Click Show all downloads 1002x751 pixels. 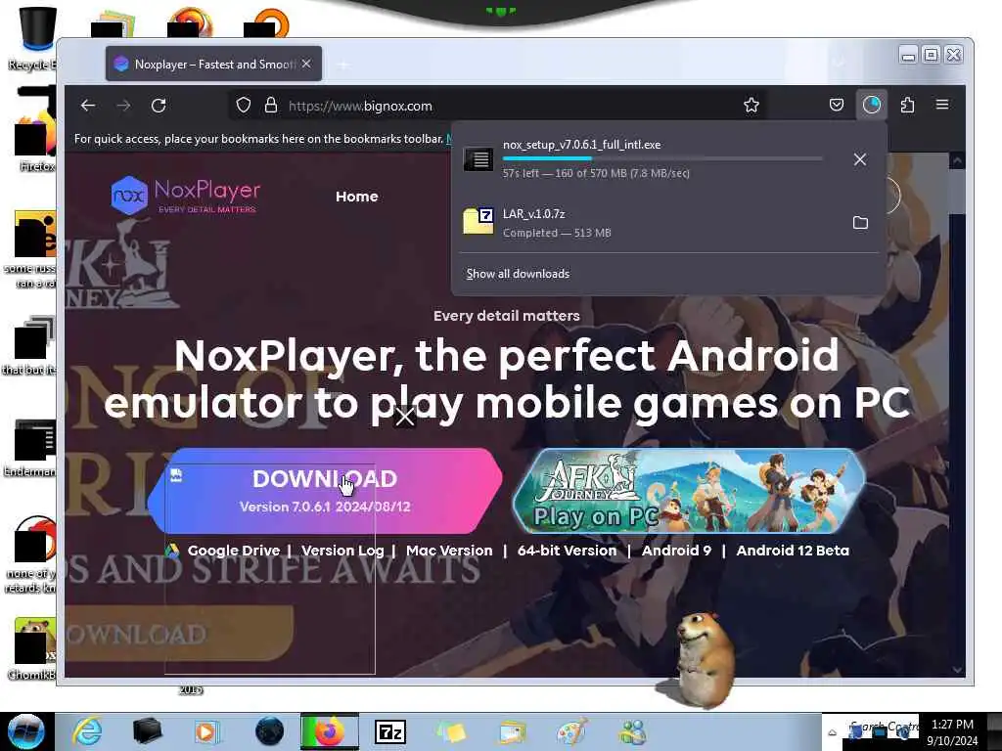pyautogui.click(x=518, y=274)
